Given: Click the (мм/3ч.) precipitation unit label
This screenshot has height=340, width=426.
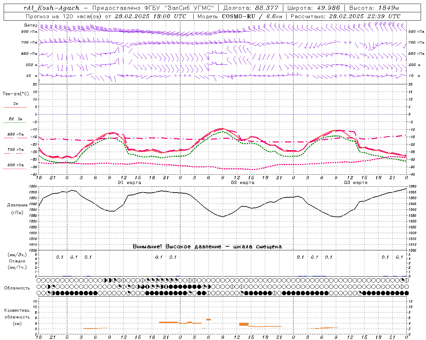Looking at the screenshot, I should pyautogui.click(x=17, y=255).
